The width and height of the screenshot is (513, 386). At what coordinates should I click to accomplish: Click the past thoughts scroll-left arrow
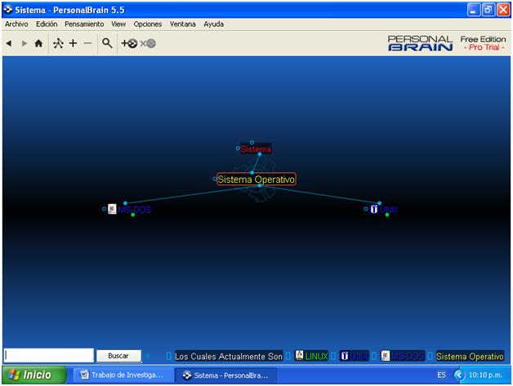(x=148, y=356)
